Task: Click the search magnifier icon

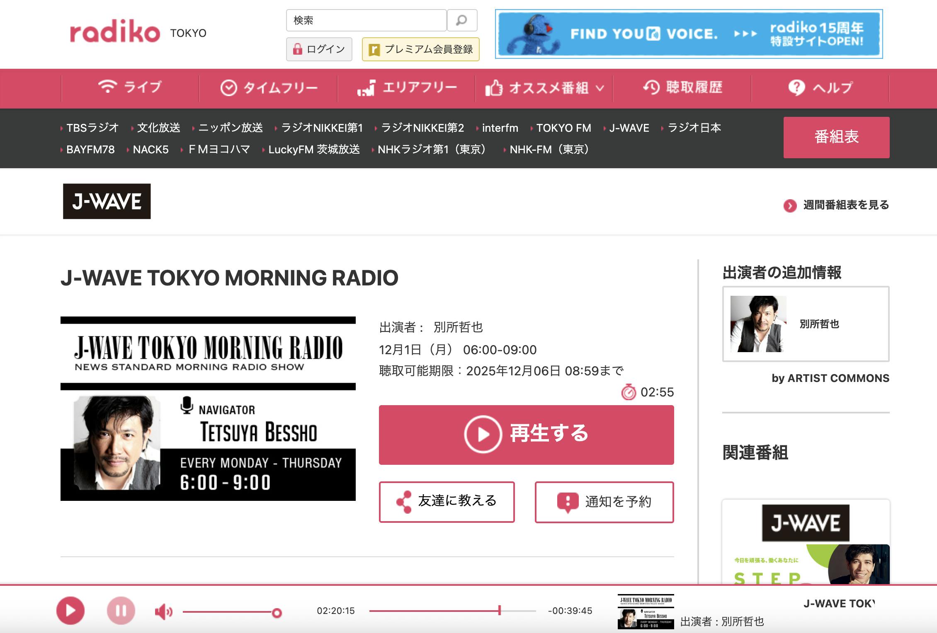Action: point(461,20)
